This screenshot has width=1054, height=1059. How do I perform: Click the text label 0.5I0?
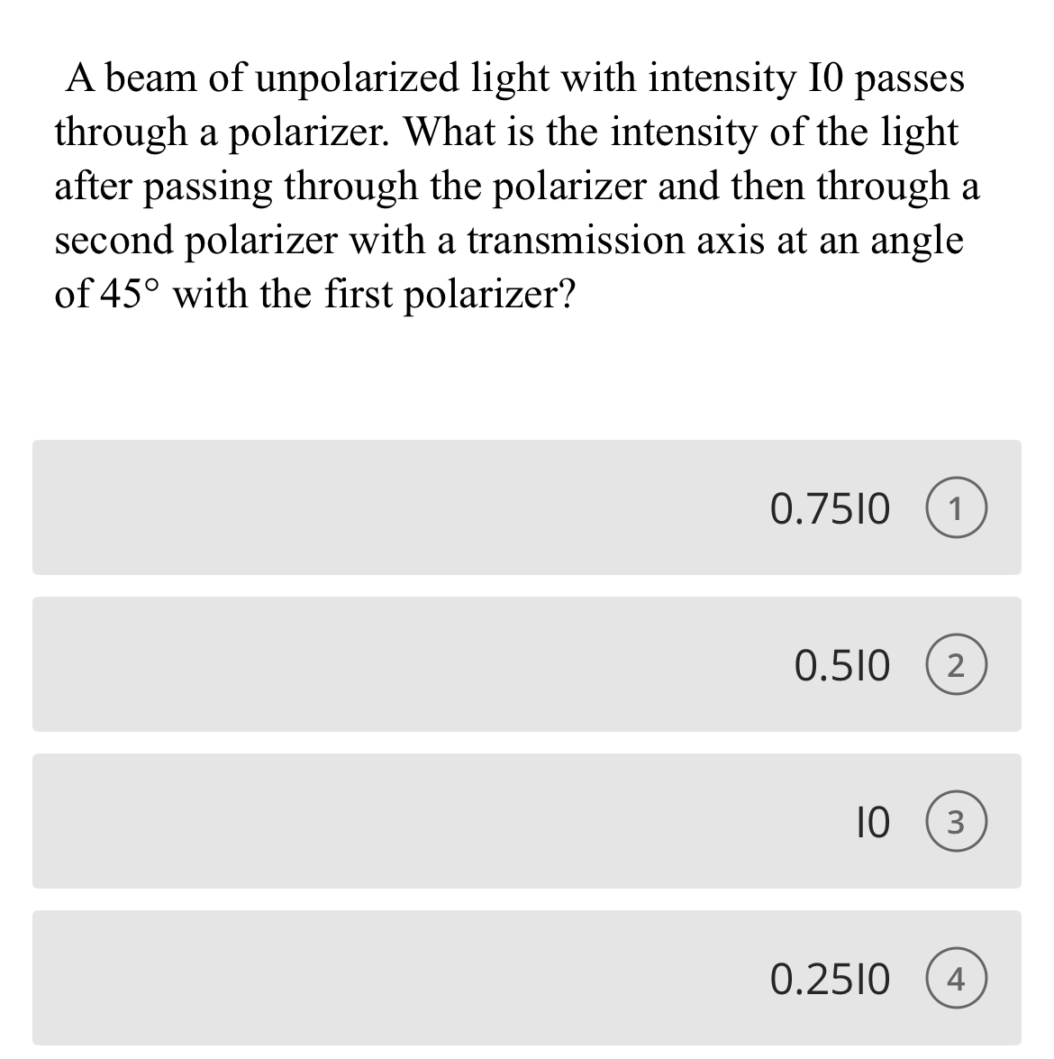click(841, 665)
